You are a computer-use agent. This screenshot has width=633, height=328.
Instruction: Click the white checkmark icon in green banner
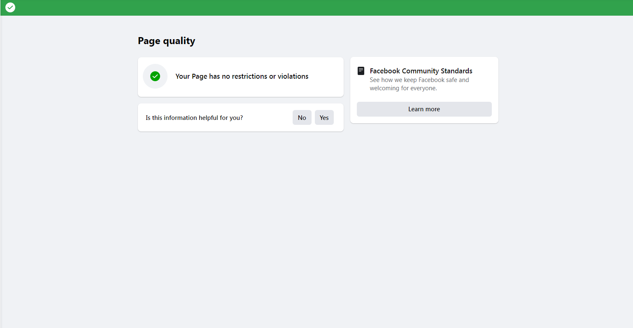[x=10, y=7]
